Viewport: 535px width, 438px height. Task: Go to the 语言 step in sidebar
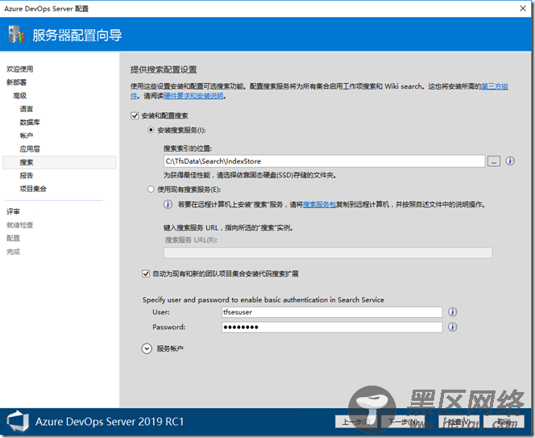coord(27,109)
